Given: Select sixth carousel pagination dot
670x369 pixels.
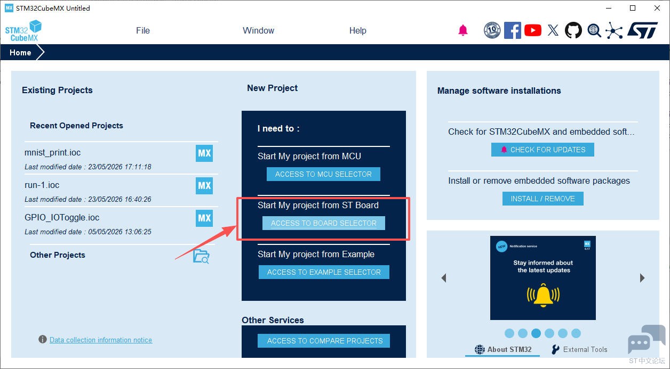Looking at the screenshot, I should (576, 333).
